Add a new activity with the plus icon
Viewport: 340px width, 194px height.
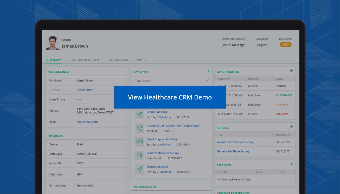click(x=208, y=71)
